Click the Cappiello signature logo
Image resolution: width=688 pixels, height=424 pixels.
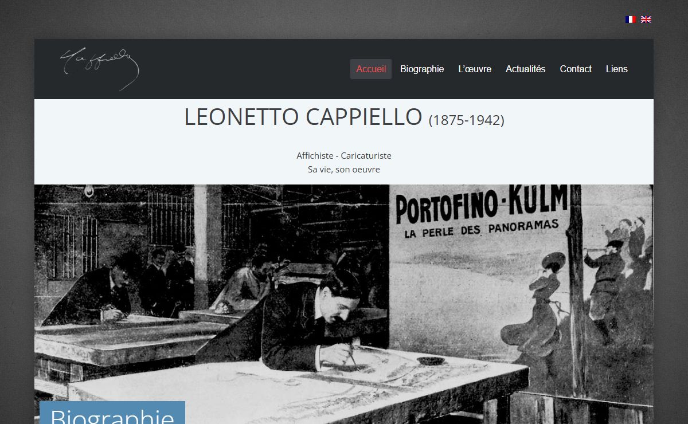tap(100, 68)
